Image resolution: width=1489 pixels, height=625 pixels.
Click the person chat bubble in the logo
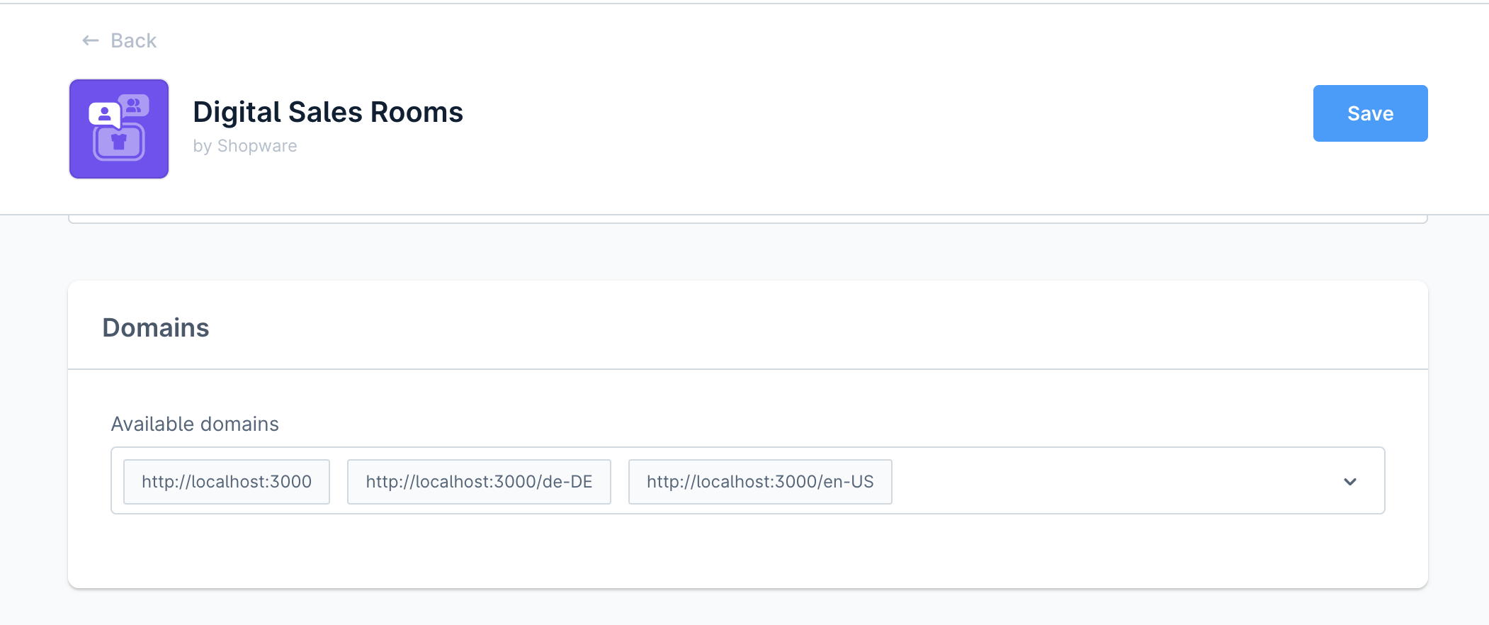[x=104, y=114]
